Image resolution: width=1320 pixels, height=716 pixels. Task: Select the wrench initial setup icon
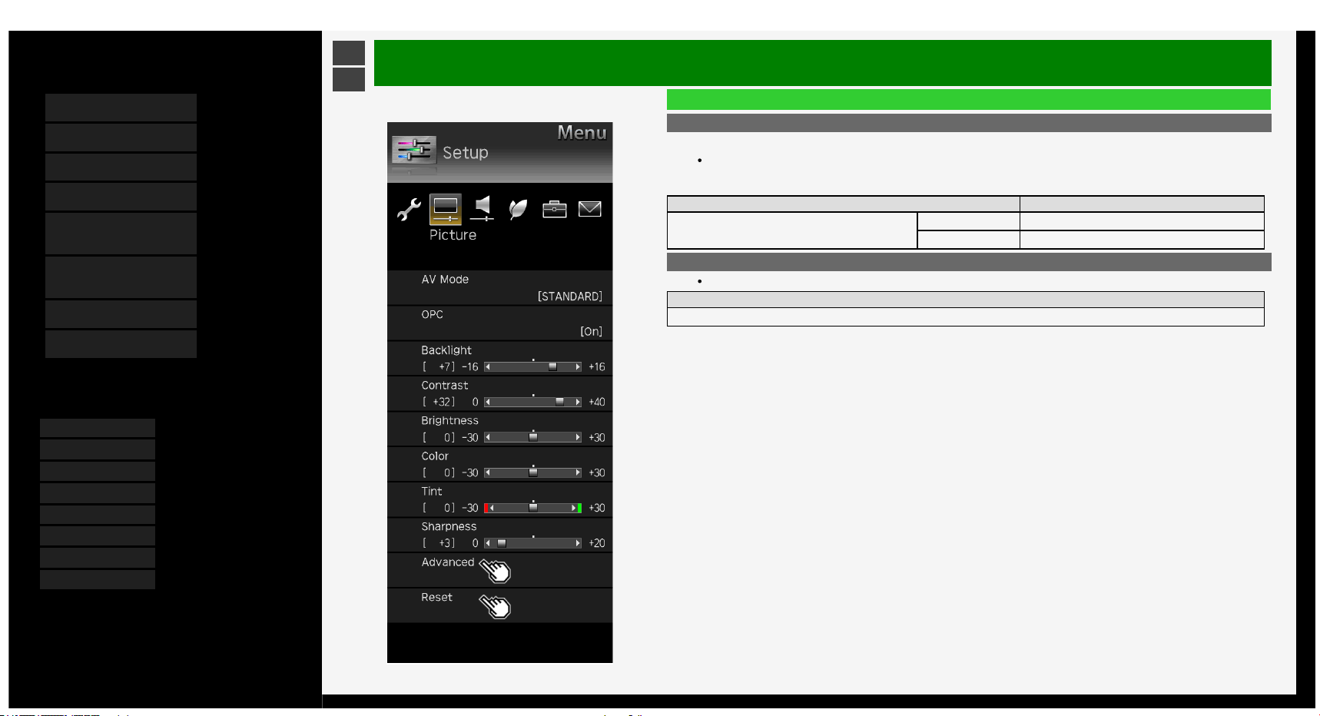point(409,209)
